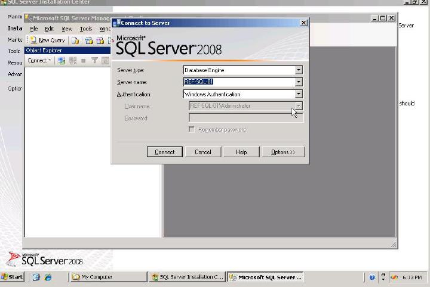Select Resources in Installation Center sidebar
Image resolution: width=430 pixels, height=287 pixels.
coord(15,63)
